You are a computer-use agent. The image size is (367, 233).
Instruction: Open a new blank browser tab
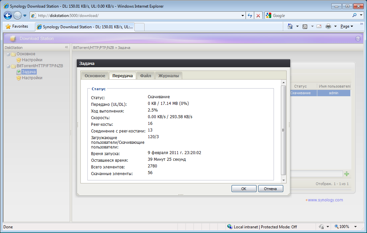click(140, 27)
